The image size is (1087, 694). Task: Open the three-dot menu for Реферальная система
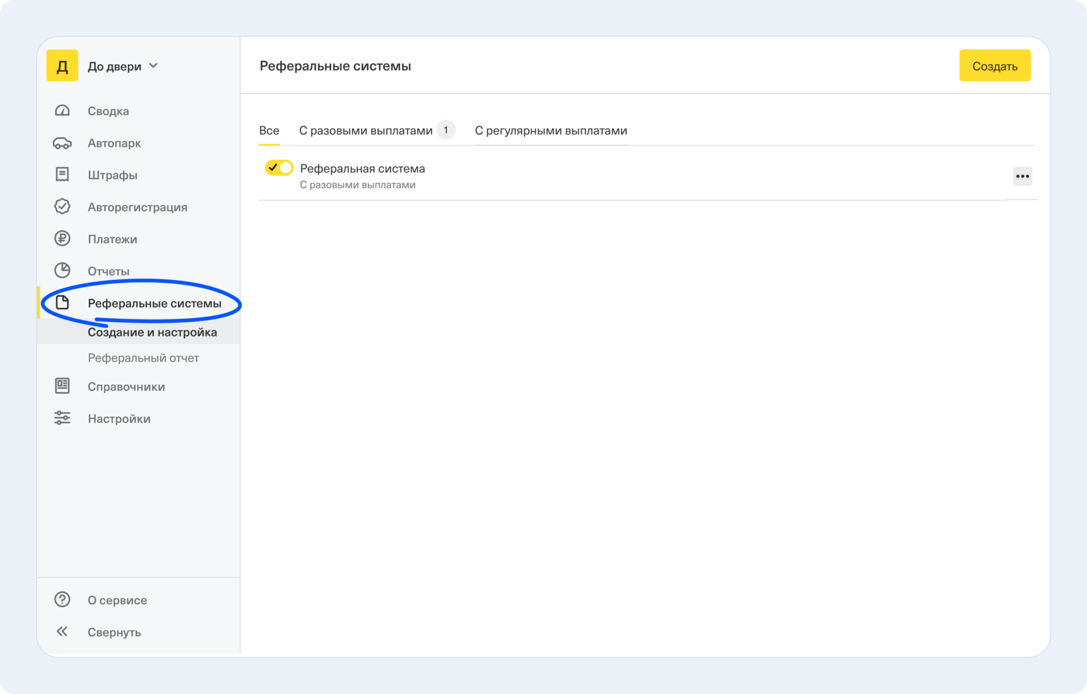1022,176
